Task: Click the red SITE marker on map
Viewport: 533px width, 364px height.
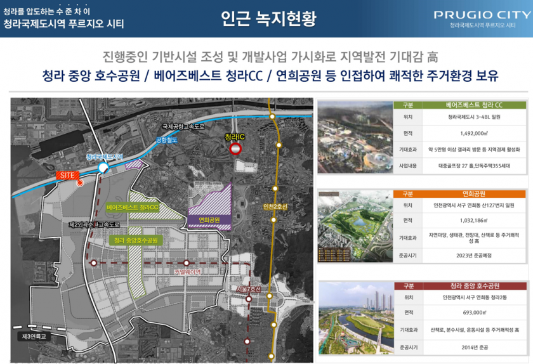Action: 68,176
